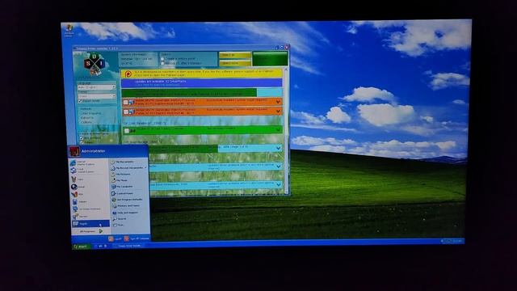Toggle the 'Newer' filter checkbox
This screenshot has width=517, height=291.
[x=82, y=142]
